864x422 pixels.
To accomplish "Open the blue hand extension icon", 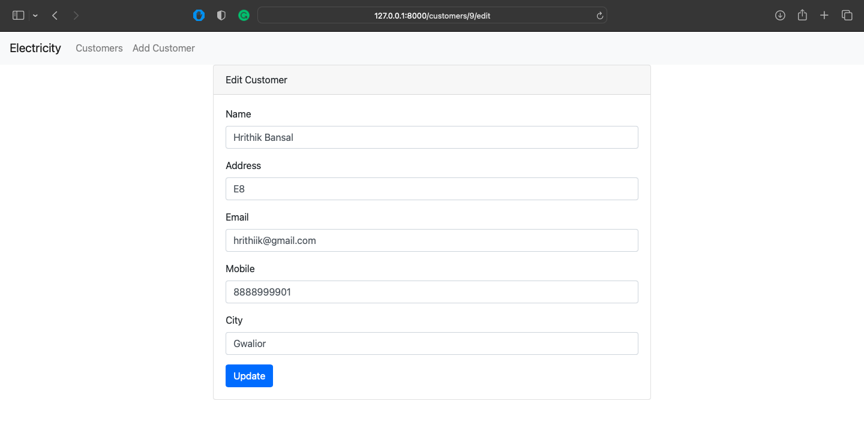I will pos(199,16).
